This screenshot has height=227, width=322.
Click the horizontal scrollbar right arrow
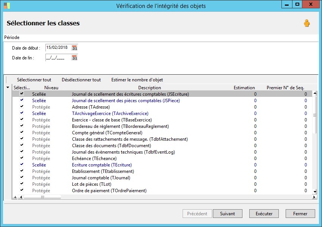coord(314,197)
